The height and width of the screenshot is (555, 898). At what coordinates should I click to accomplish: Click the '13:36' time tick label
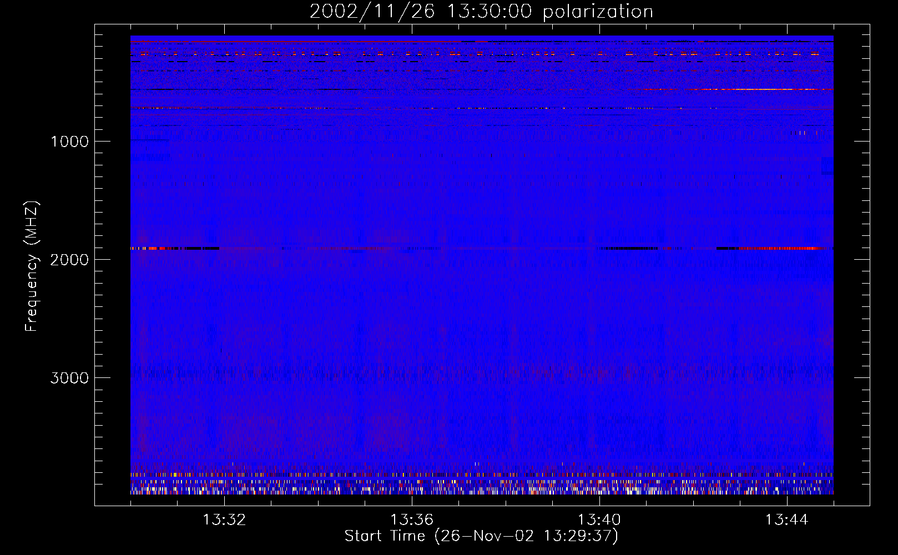coord(412,520)
